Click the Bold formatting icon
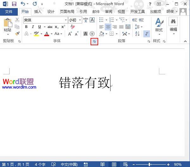190x167 pixels. click(x=26, y=27)
